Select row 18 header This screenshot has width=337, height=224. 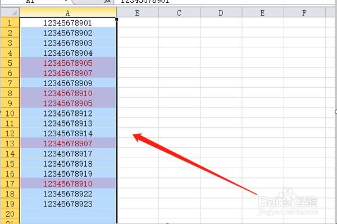click(10, 194)
